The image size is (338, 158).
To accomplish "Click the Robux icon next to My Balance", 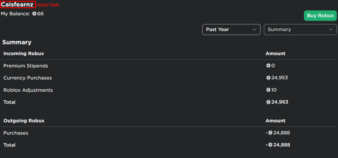I will click(34, 13).
